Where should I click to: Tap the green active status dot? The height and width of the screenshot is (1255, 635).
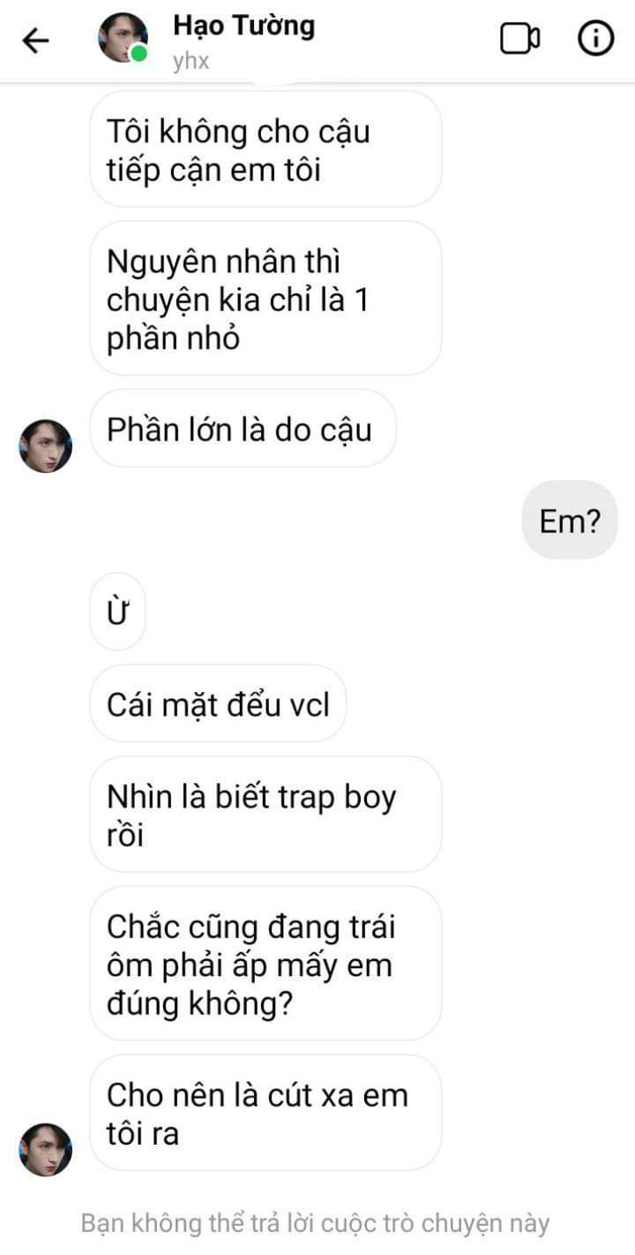[x=138, y=55]
